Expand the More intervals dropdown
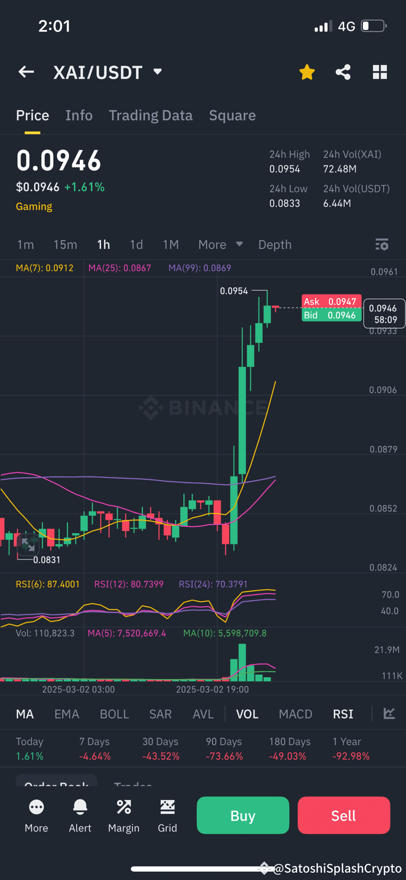 pyautogui.click(x=220, y=245)
